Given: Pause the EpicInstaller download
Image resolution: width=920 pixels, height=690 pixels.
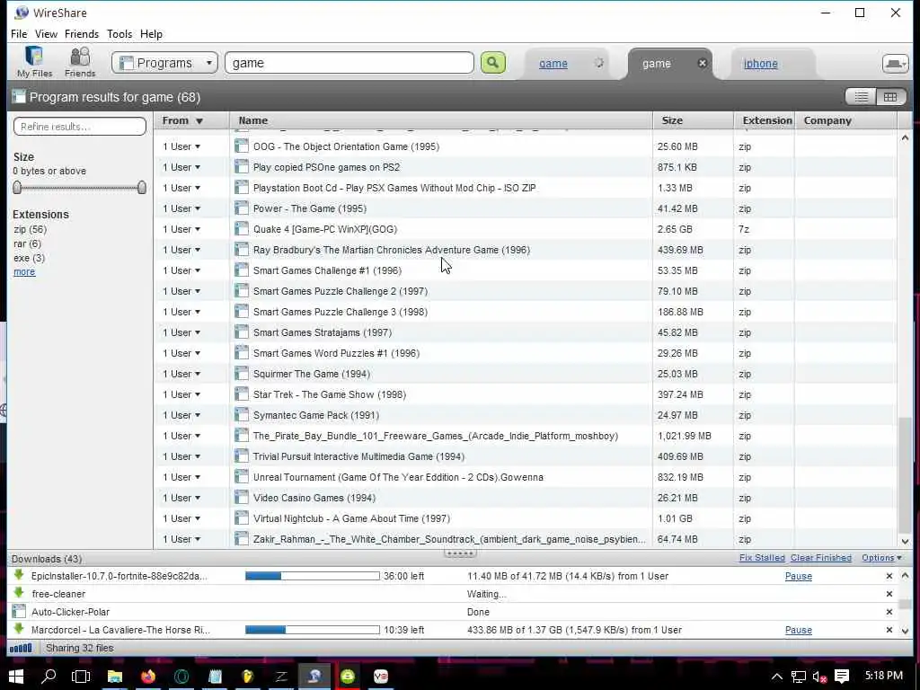Looking at the screenshot, I should (799, 576).
